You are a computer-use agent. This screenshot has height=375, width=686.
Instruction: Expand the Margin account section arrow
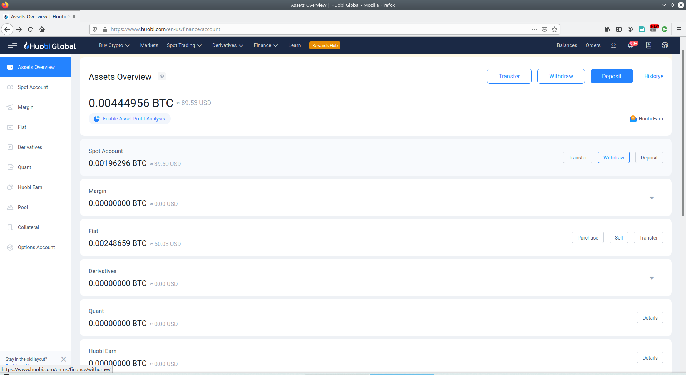click(x=652, y=198)
